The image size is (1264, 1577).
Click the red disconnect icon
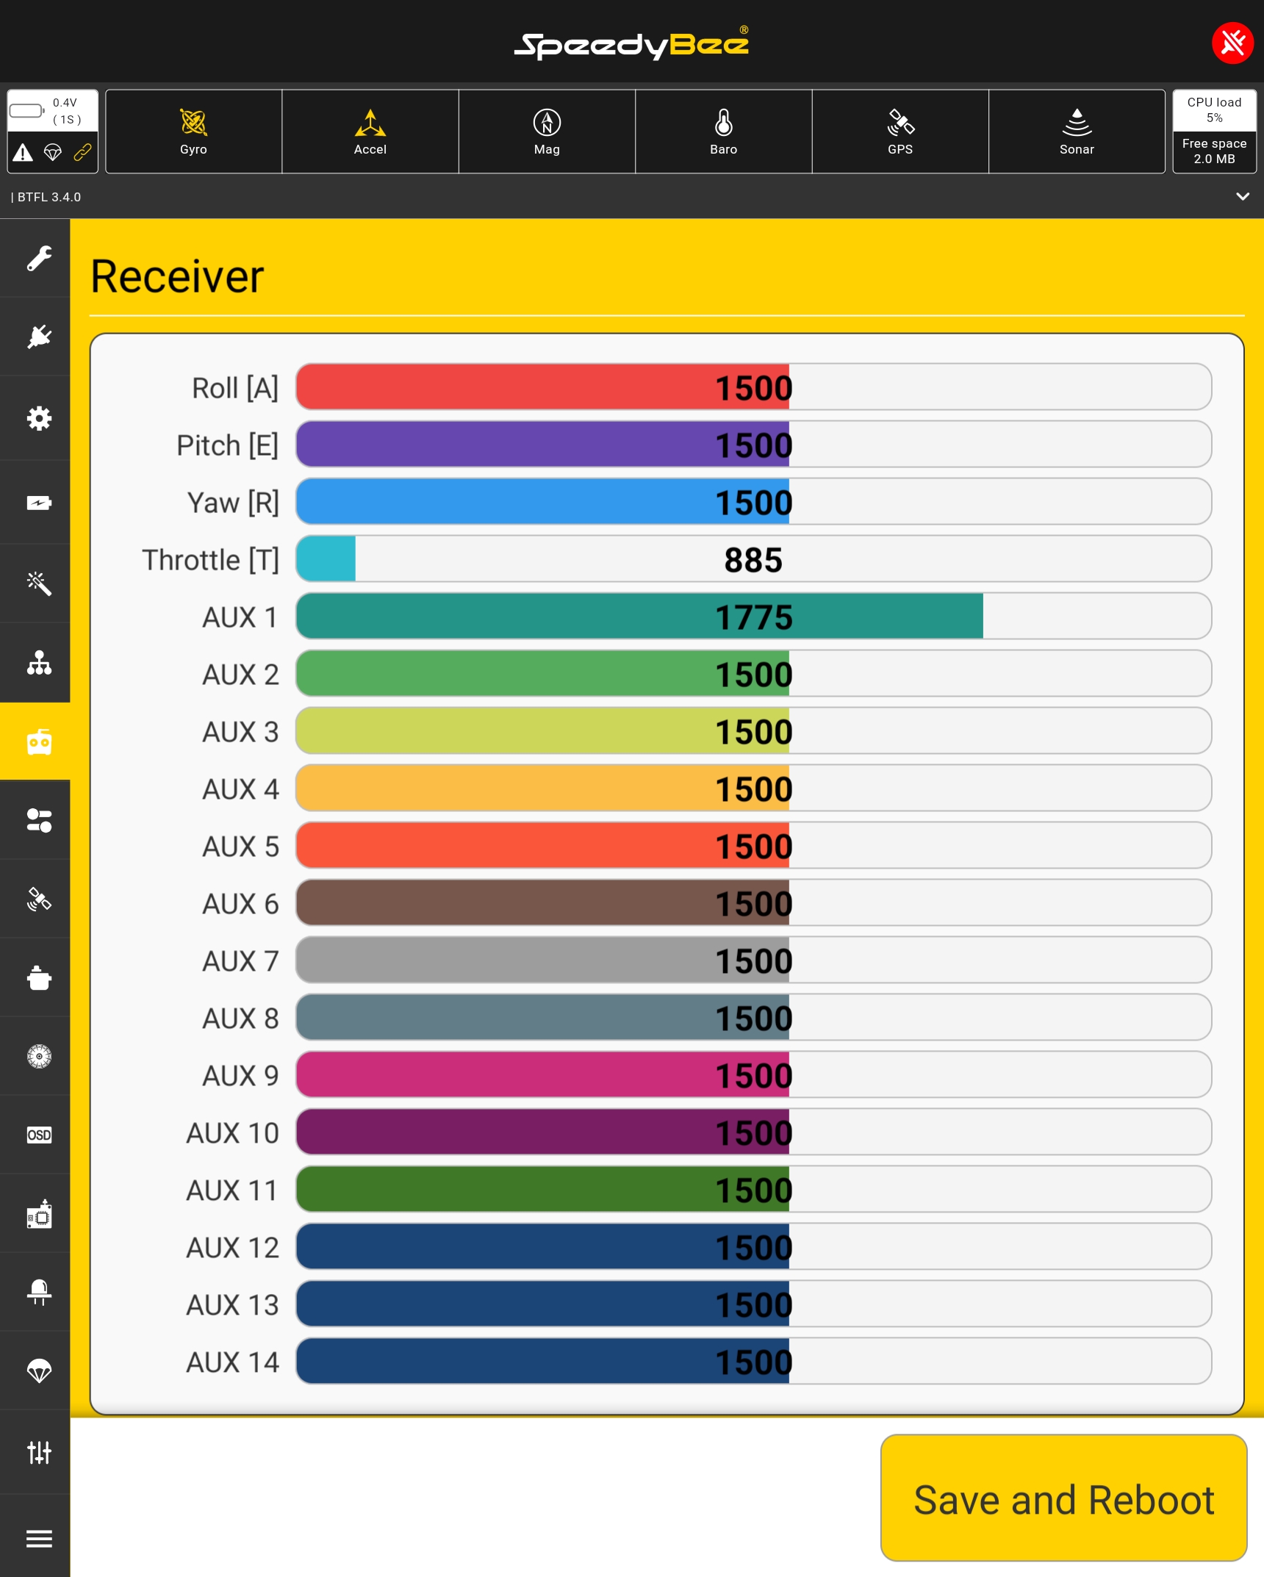click(1232, 43)
